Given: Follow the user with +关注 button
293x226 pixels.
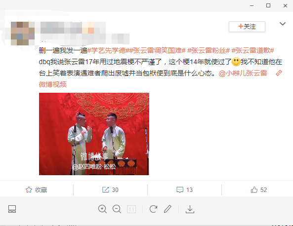Looking at the screenshot, I should pos(247,27).
